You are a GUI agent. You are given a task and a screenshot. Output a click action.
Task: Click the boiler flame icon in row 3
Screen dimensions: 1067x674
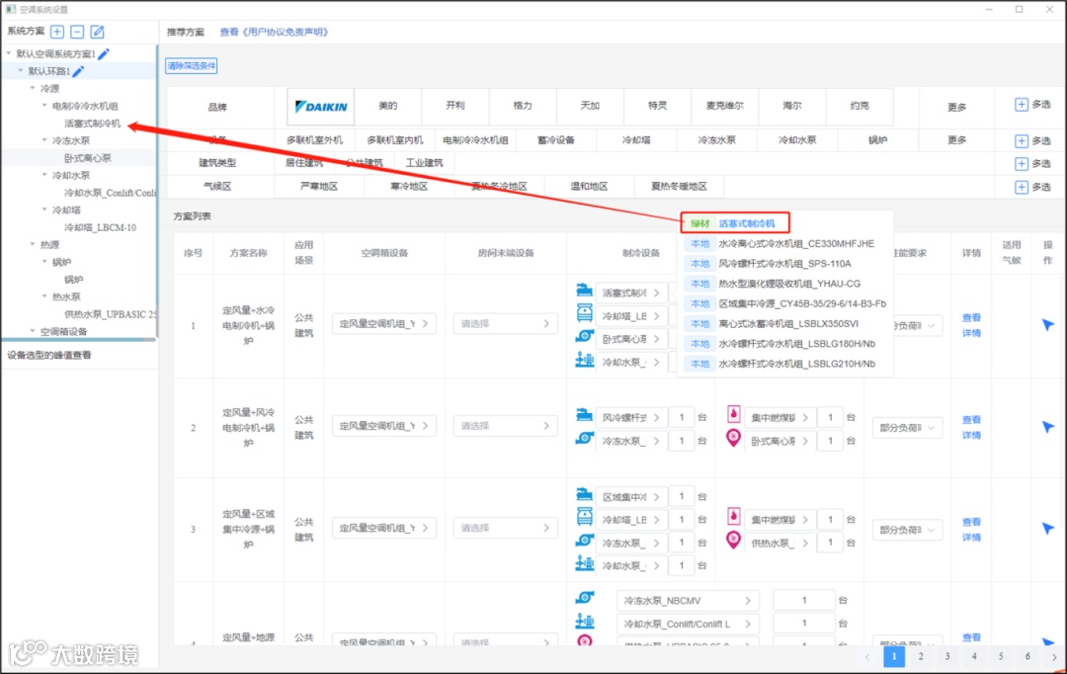(x=733, y=515)
